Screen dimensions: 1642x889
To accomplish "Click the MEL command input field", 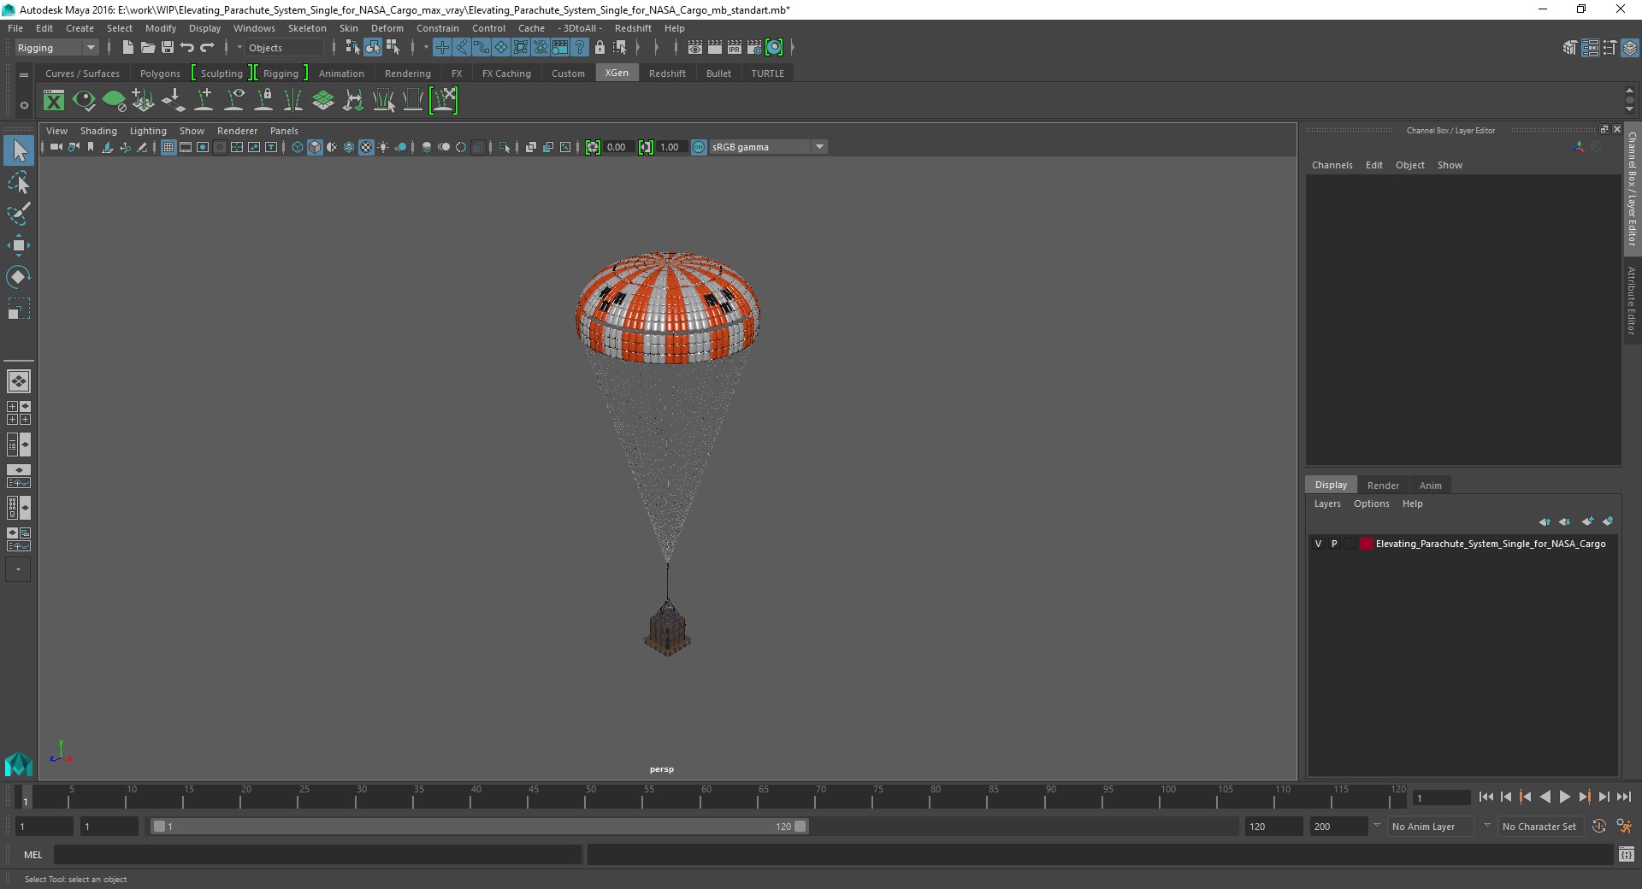I will [317, 854].
